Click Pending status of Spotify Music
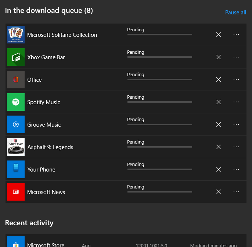The height and width of the screenshot is (247, 252). 136,97
